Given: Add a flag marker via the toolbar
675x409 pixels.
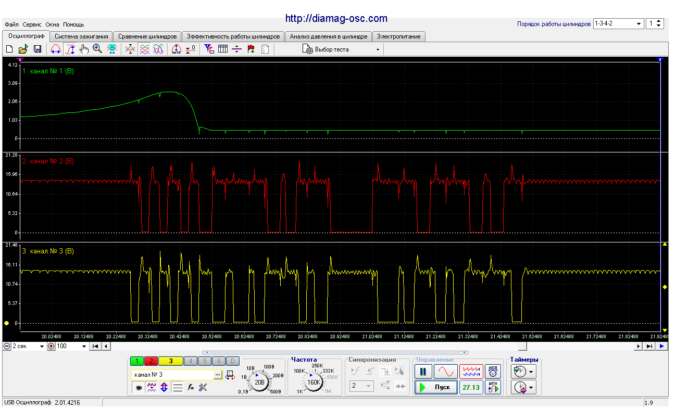Looking at the screenshot, I should [x=251, y=49].
